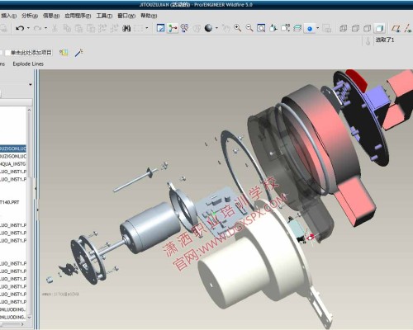Select the NQUA_INSTG item in model tree
This screenshot has width=413, height=330.
12,164
